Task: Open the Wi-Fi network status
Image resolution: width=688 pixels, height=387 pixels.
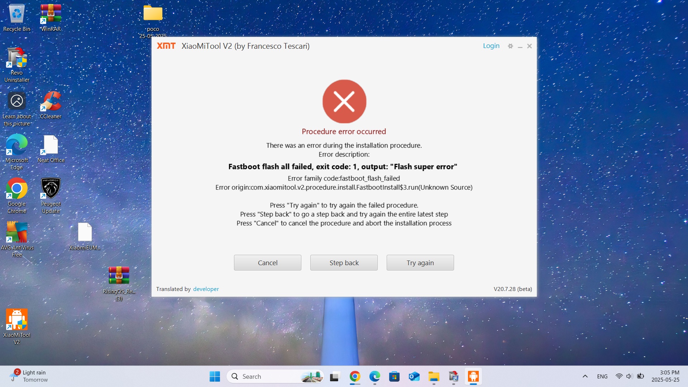Action: (x=619, y=376)
